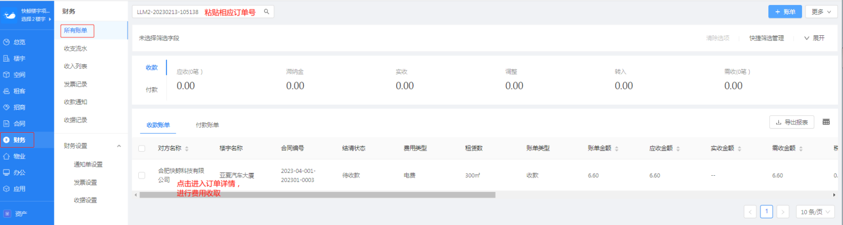843x225 pixels.
Task: Sort by 账单金额 column
Action: pos(617,148)
